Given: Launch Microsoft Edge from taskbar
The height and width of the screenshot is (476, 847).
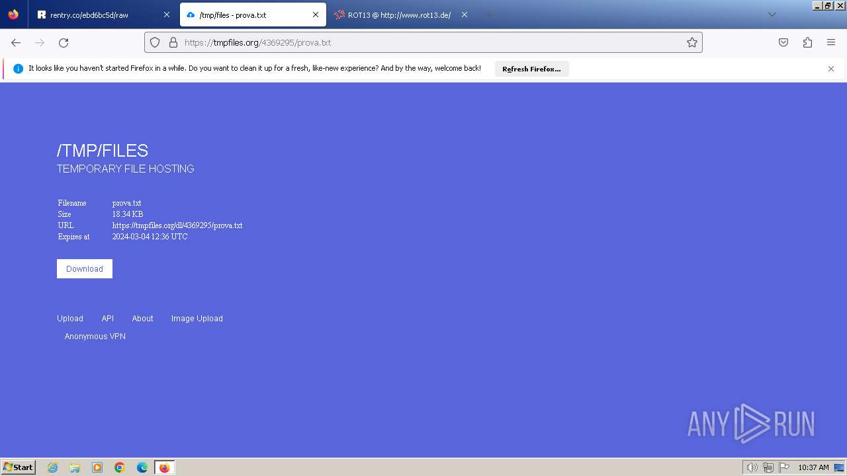Looking at the screenshot, I should click(142, 467).
